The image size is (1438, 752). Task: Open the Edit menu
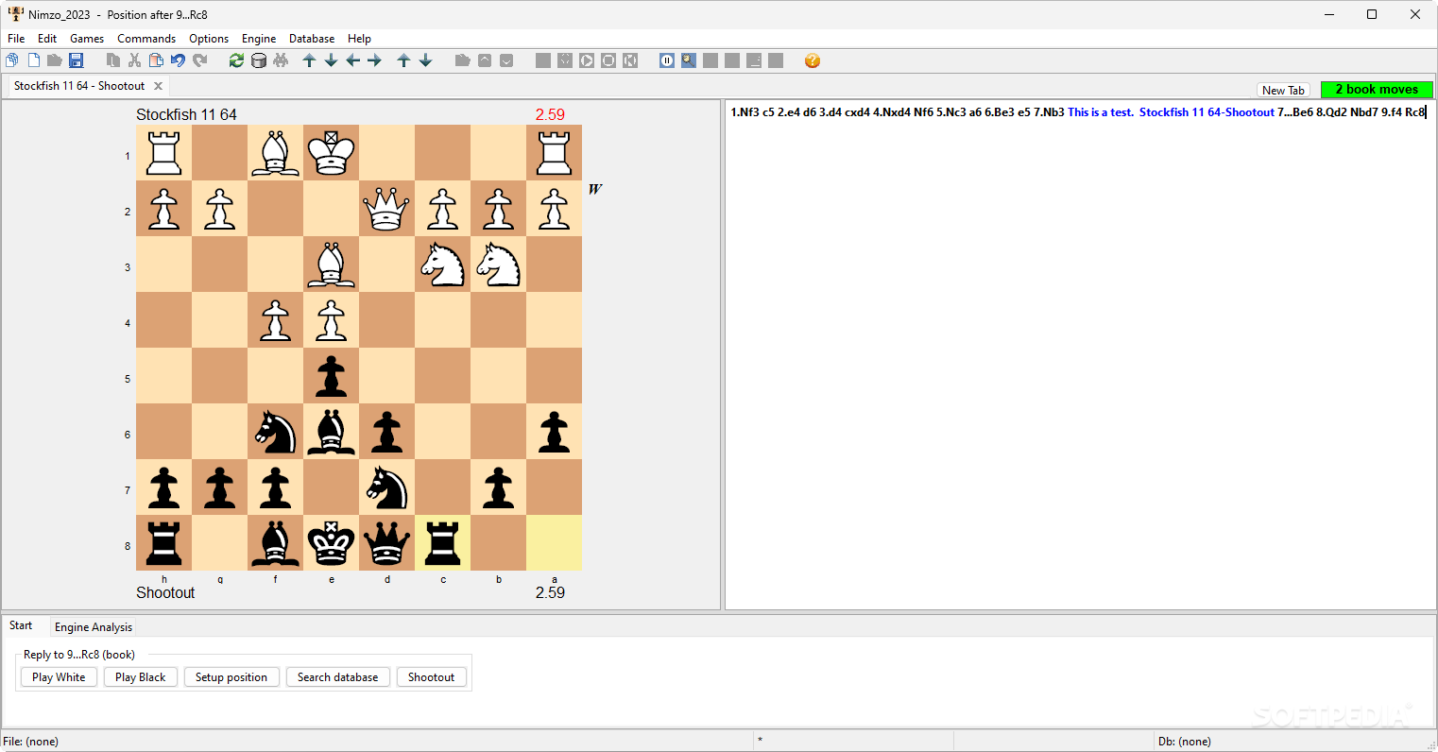point(47,39)
